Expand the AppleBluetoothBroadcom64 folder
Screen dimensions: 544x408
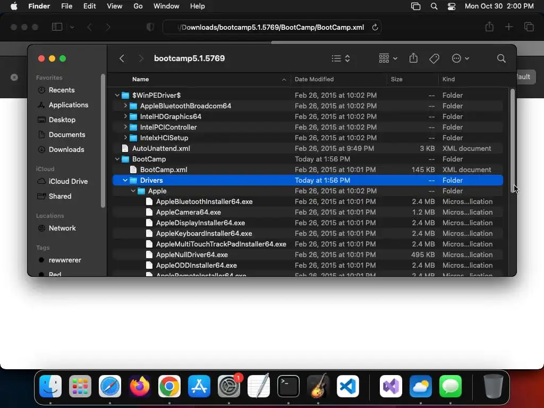coord(125,106)
